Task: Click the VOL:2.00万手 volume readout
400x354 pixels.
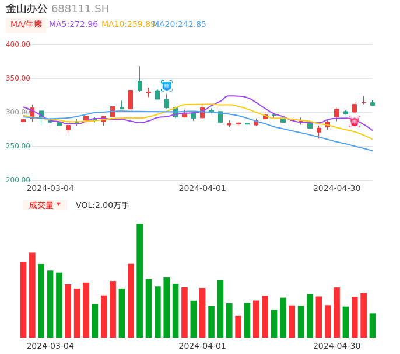Action: point(102,205)
